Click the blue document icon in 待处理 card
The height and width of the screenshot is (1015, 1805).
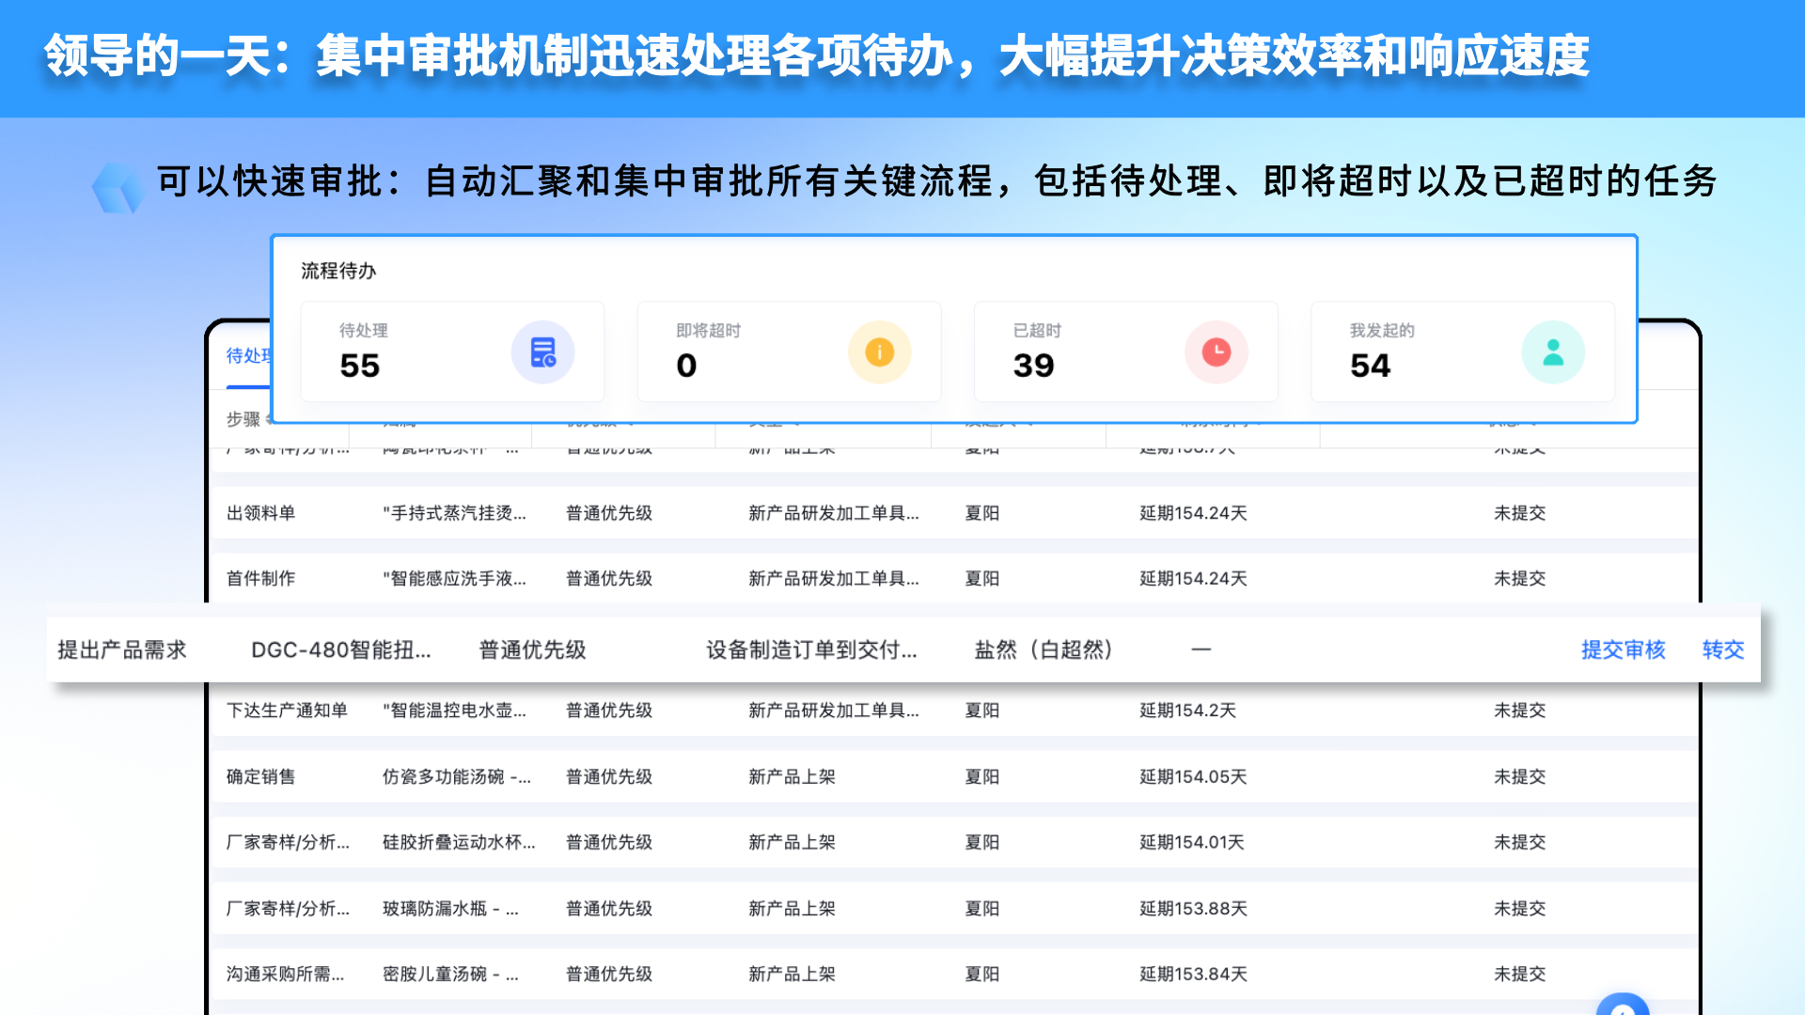pos(542,352)
